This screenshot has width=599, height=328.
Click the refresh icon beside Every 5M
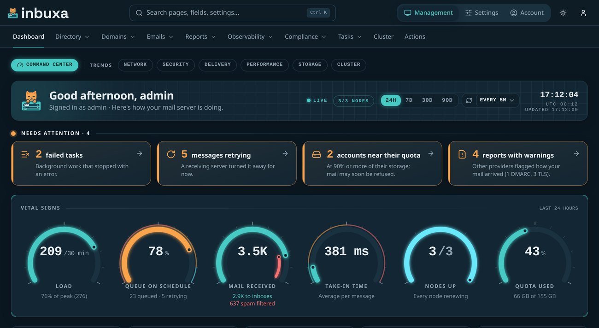[469, 100]
